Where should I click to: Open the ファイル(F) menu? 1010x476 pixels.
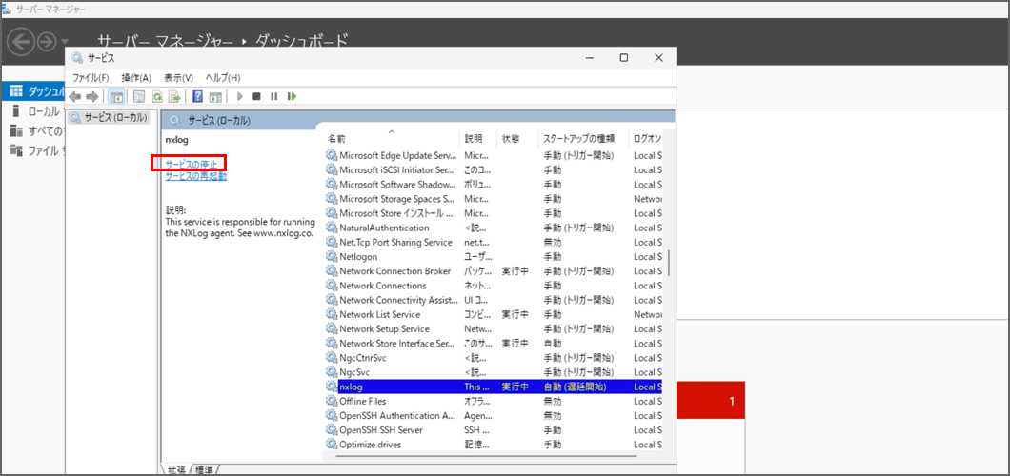(91, 77)
